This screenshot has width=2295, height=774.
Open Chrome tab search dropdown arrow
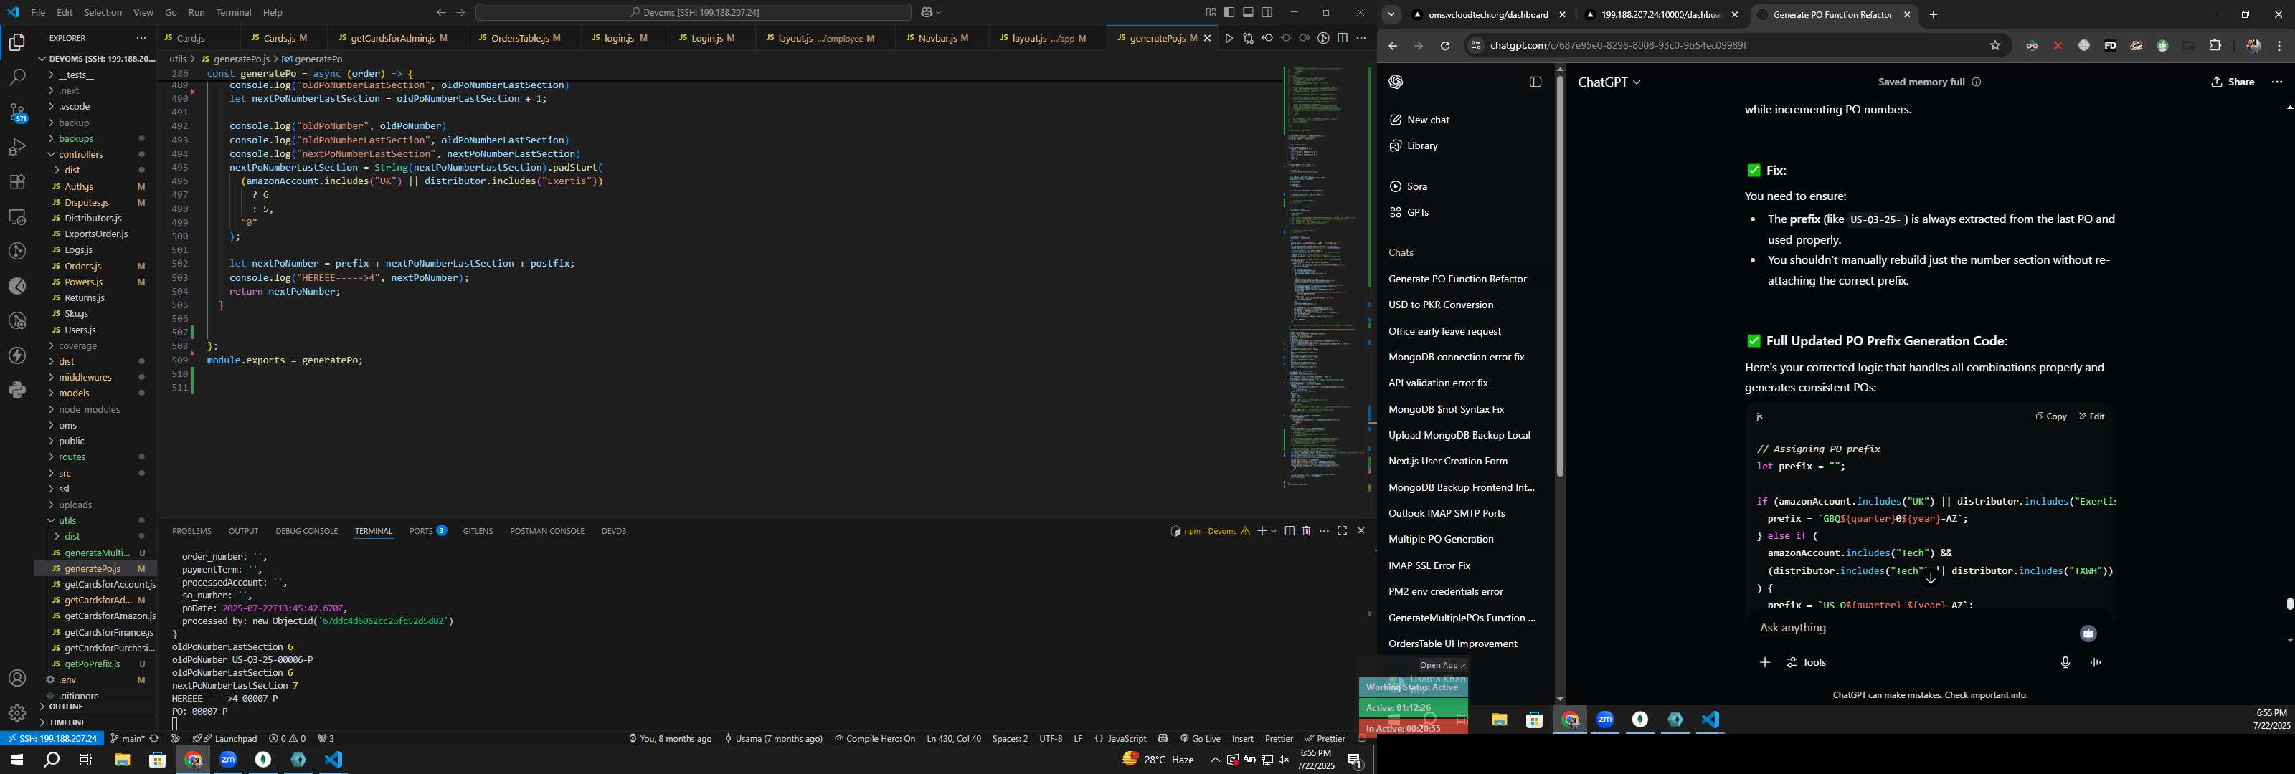click(x=1391, y=14)
